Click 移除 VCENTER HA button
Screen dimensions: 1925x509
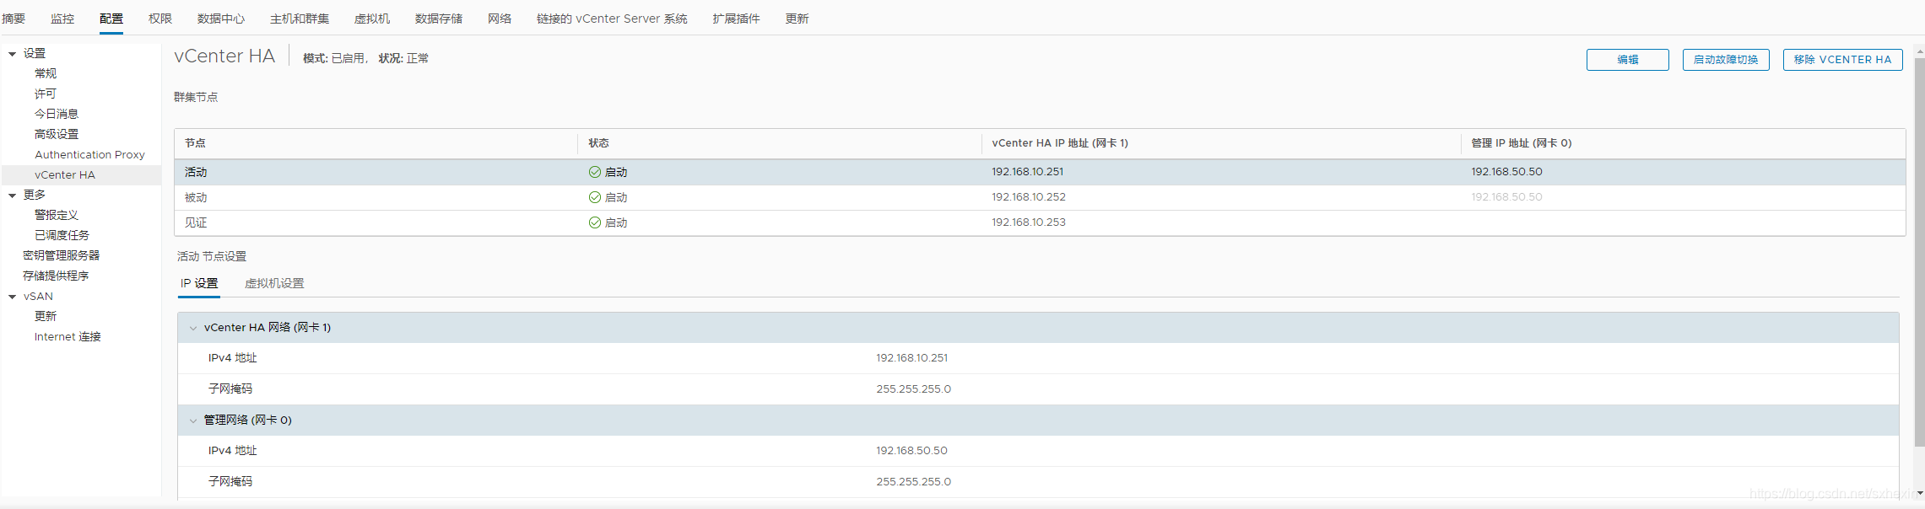click(1843, 60)
